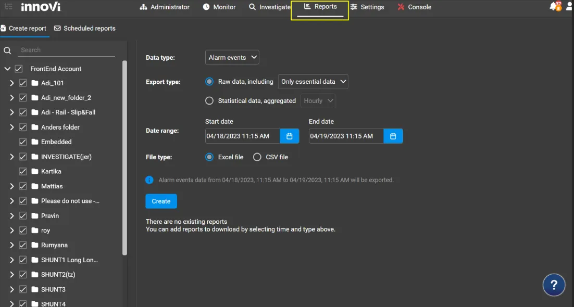The width and height of the screenshot is (574, 307).
Task: Click the help question mark button
Action: (x=554, y=285)
